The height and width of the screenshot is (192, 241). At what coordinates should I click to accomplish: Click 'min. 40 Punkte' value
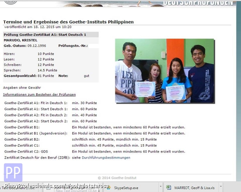pyautogui.click(x=84, y=115)
